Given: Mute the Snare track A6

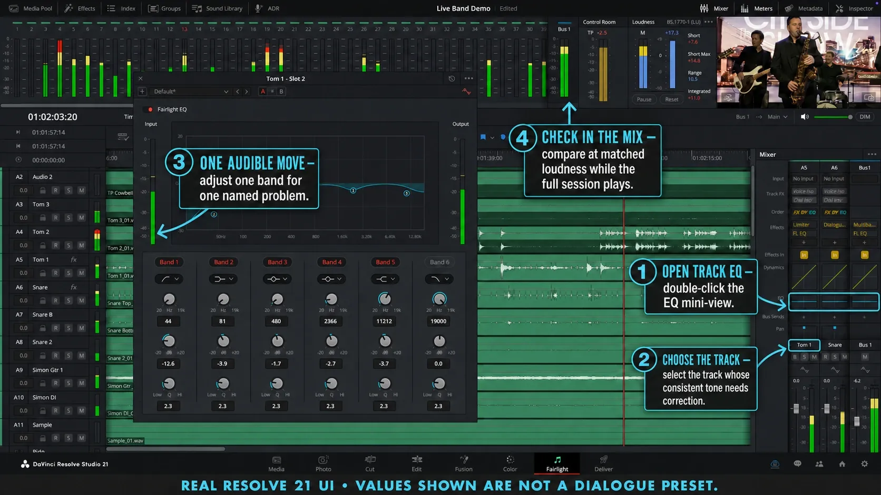Looking at the screenshot, I should (x=81, y=300).
